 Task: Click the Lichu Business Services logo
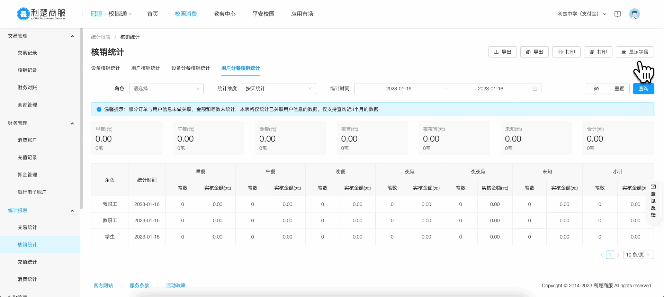click(x=41, y=14)
